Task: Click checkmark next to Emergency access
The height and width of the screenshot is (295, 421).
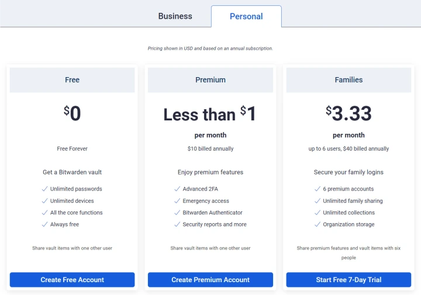Action: coord(177,201)
